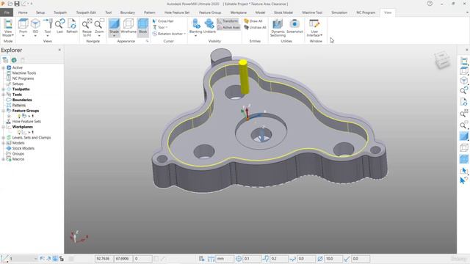Click the top icon in right view toolbar
The image size is (470, 264).
(x=463, y=61)
